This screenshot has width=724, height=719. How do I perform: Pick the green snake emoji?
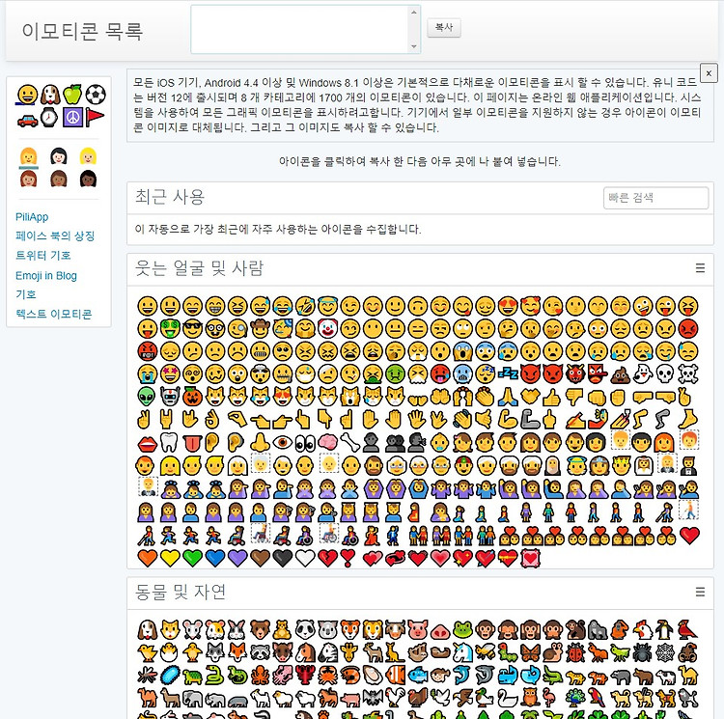click(x=215, y=676)
